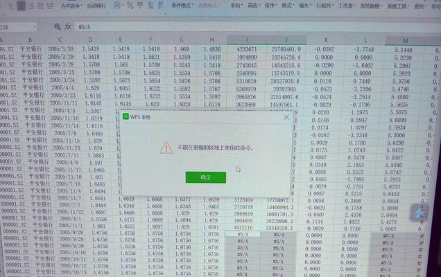Image resolution: width=441 pixels, height=277 pixels.
Task: Open the 冻结窗格 dropdown
Action: [371, 6]
